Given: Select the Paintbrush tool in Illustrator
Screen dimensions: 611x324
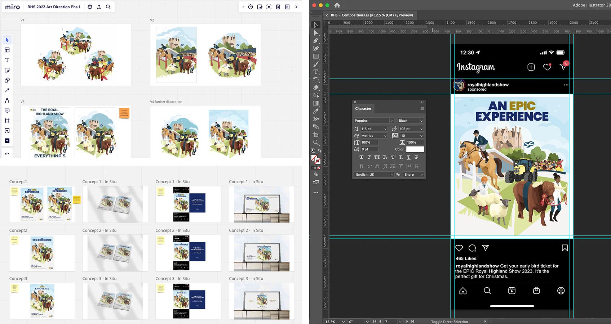Looking at the screenshot, I should click(x=316, y=64).
